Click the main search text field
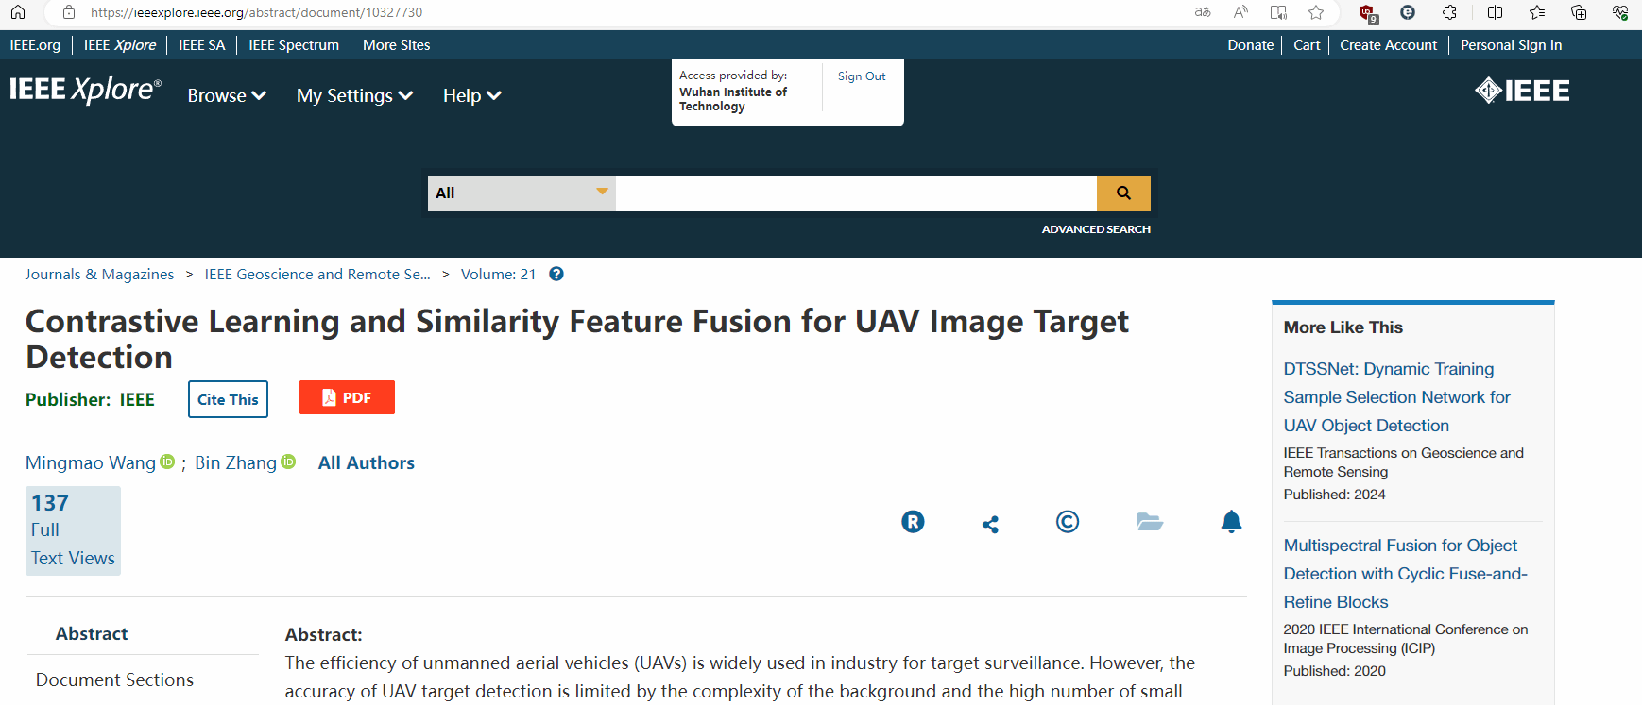Screen dimensions: 1642x705 tap(855, 193)
